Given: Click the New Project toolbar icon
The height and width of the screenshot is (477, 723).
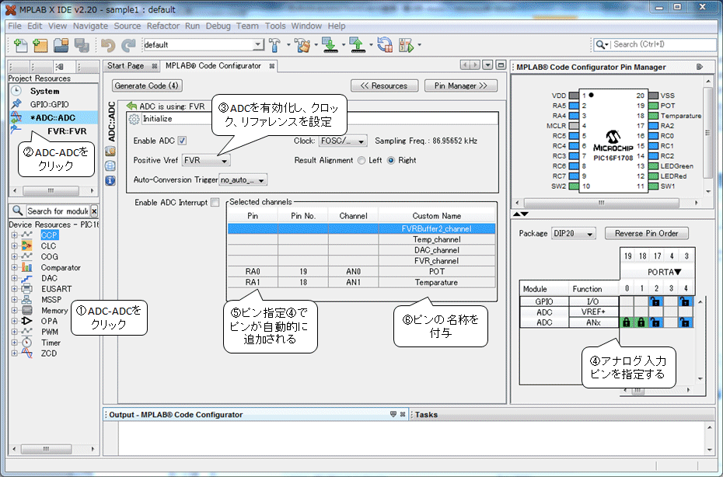Looking at the screenshot, I should [40, 45].
